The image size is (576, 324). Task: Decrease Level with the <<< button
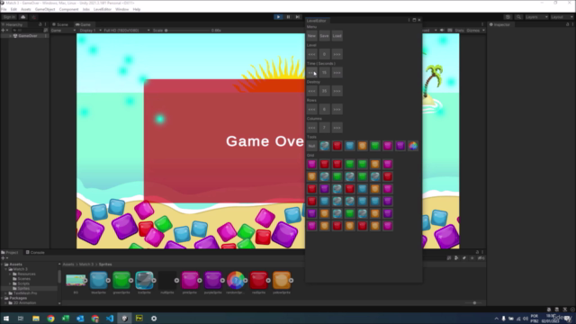point(311,54)
